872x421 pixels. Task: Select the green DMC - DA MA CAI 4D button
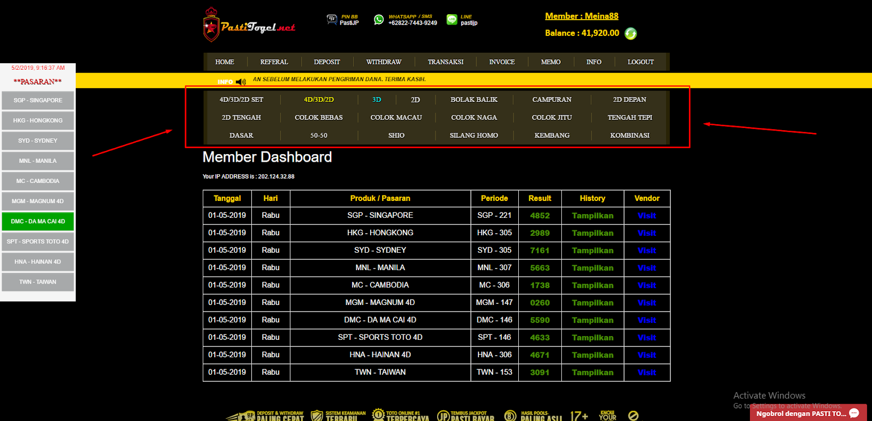[x=38, y=221]
